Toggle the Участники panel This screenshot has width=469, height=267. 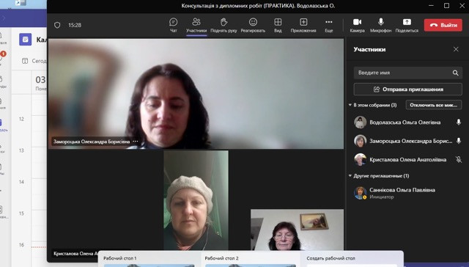(196, 25)
